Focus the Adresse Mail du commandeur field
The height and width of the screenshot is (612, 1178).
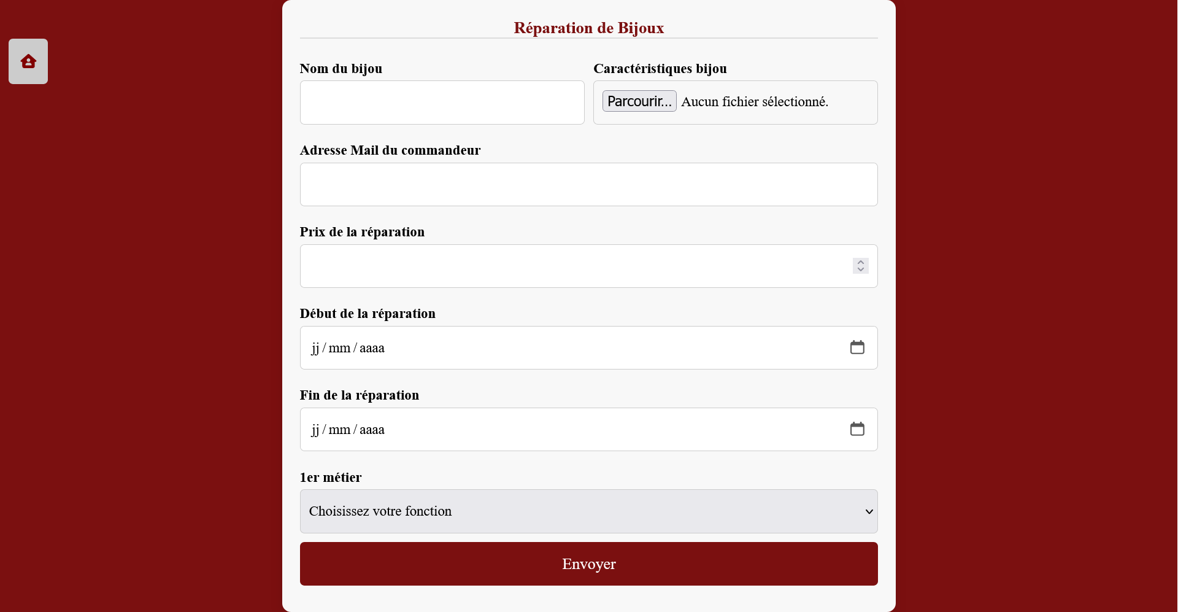(589, 184)
